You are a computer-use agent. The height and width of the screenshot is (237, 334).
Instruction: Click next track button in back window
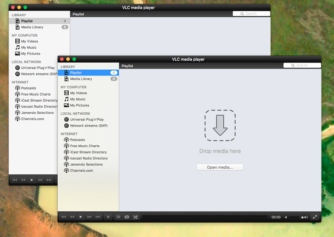click(49, 180)
